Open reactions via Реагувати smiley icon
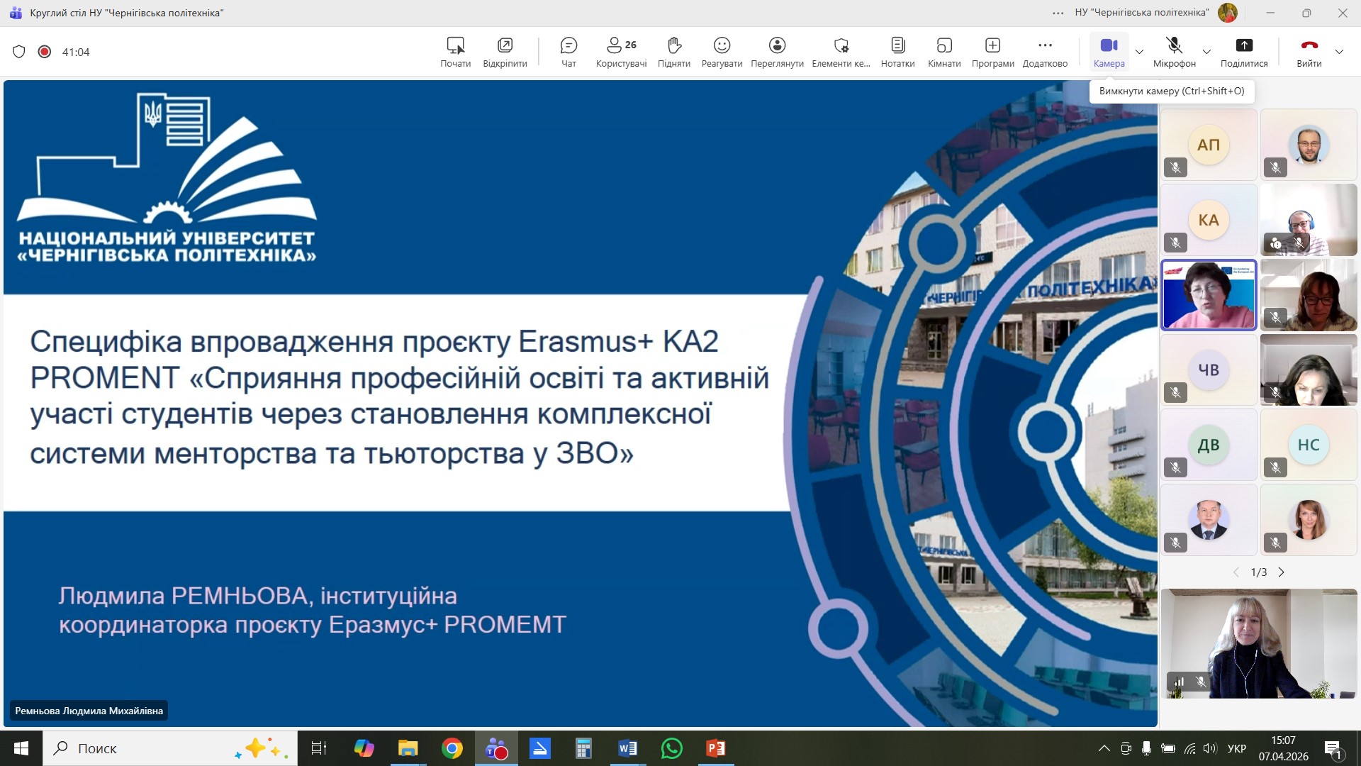The image size is (1361, 766). (x=722, y=51)
